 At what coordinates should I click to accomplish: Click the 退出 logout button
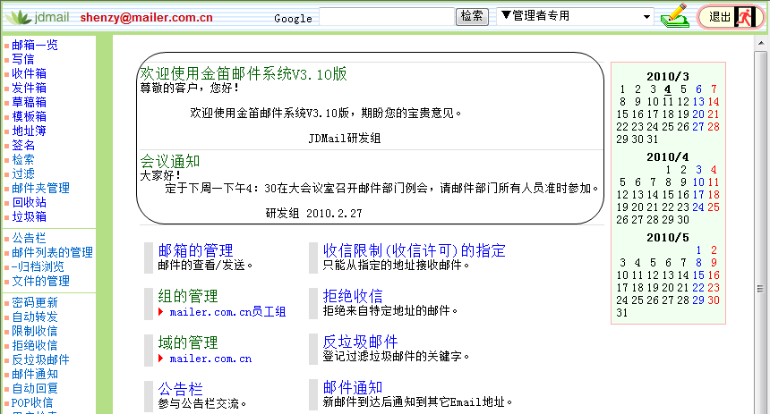tap(731, 17)
